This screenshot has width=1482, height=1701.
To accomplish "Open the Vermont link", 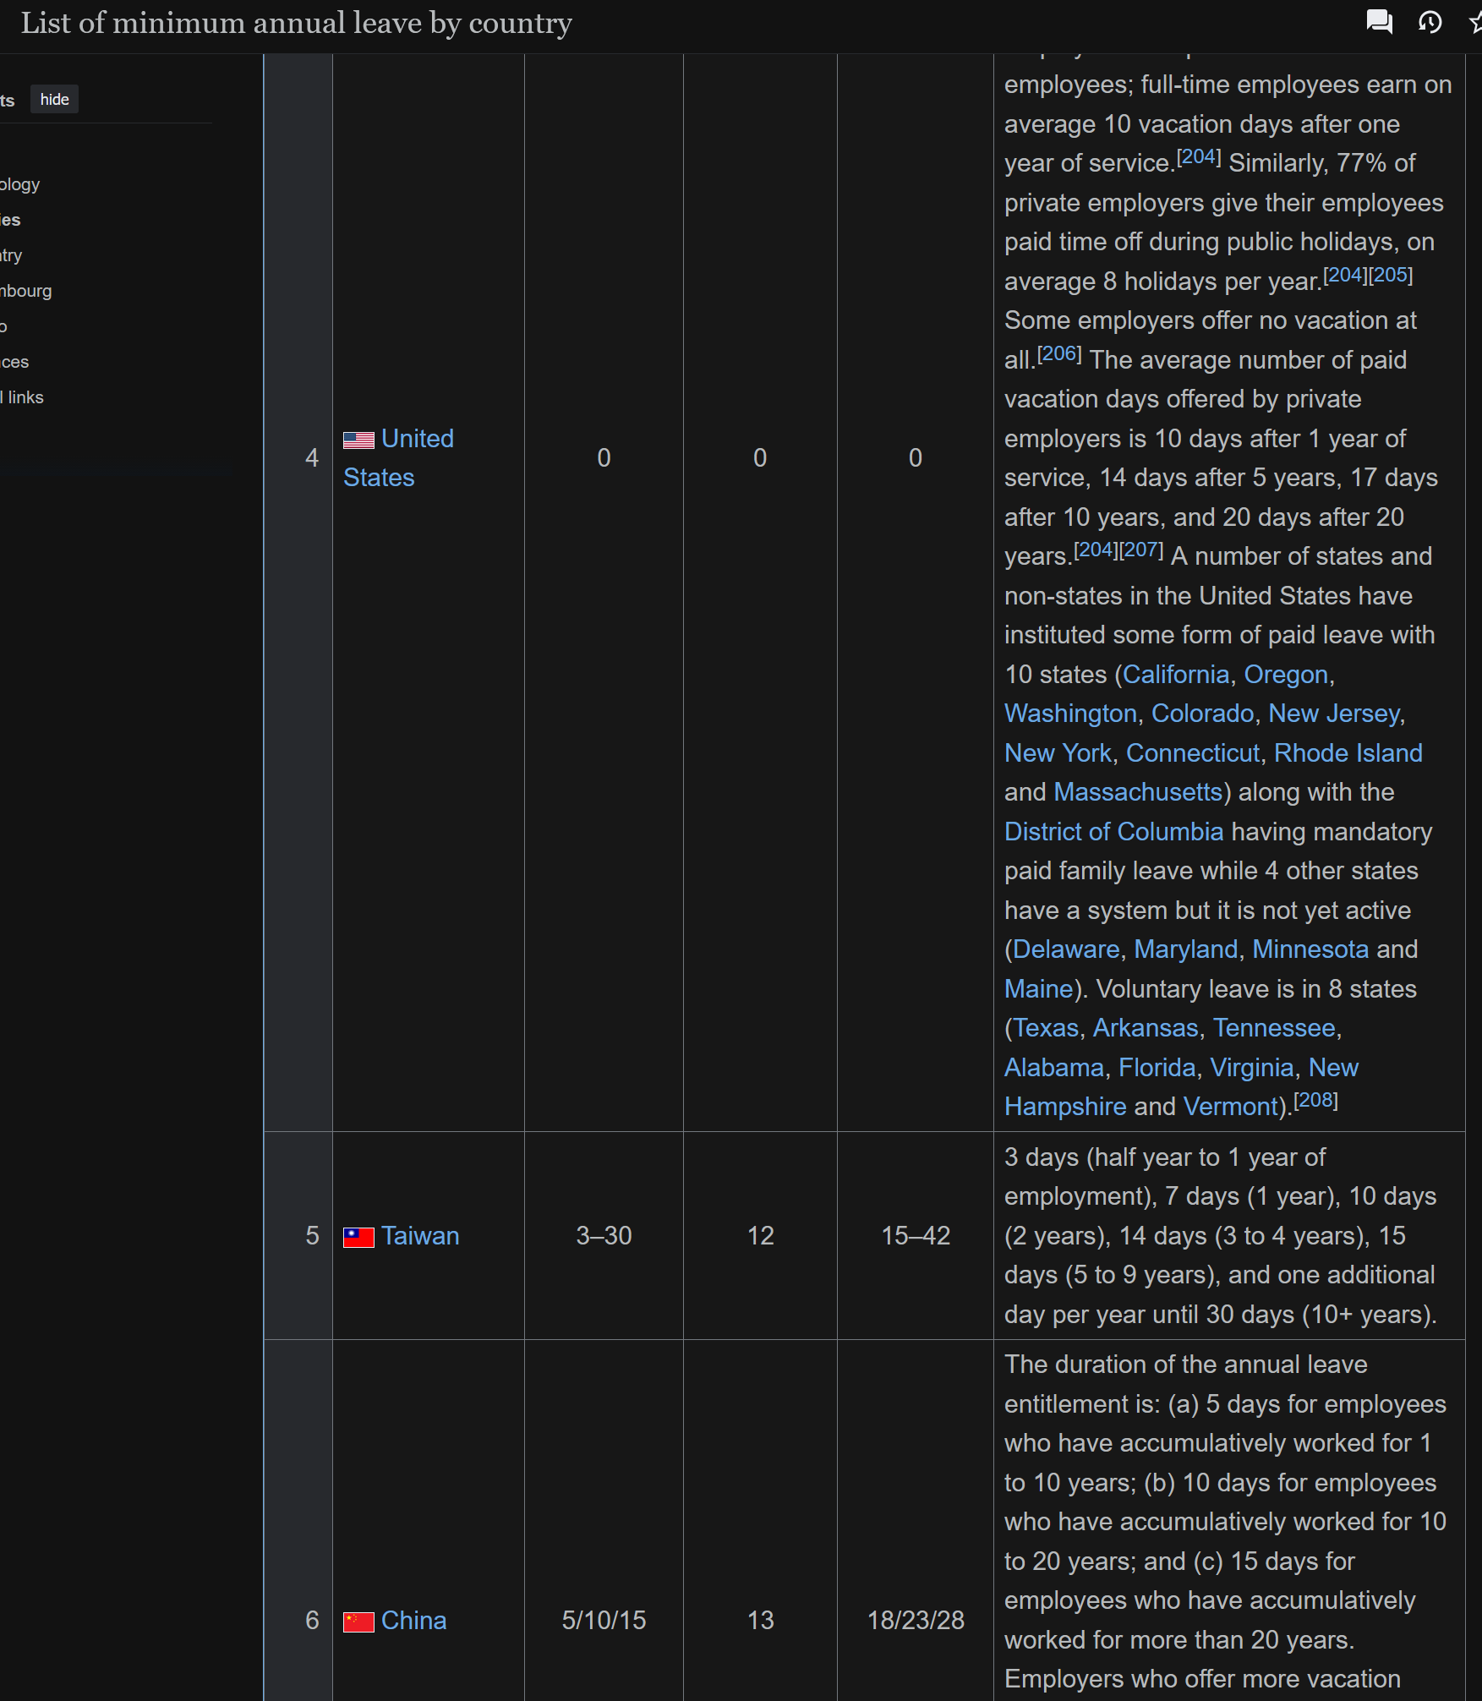I will [x=1230, y=1107].
